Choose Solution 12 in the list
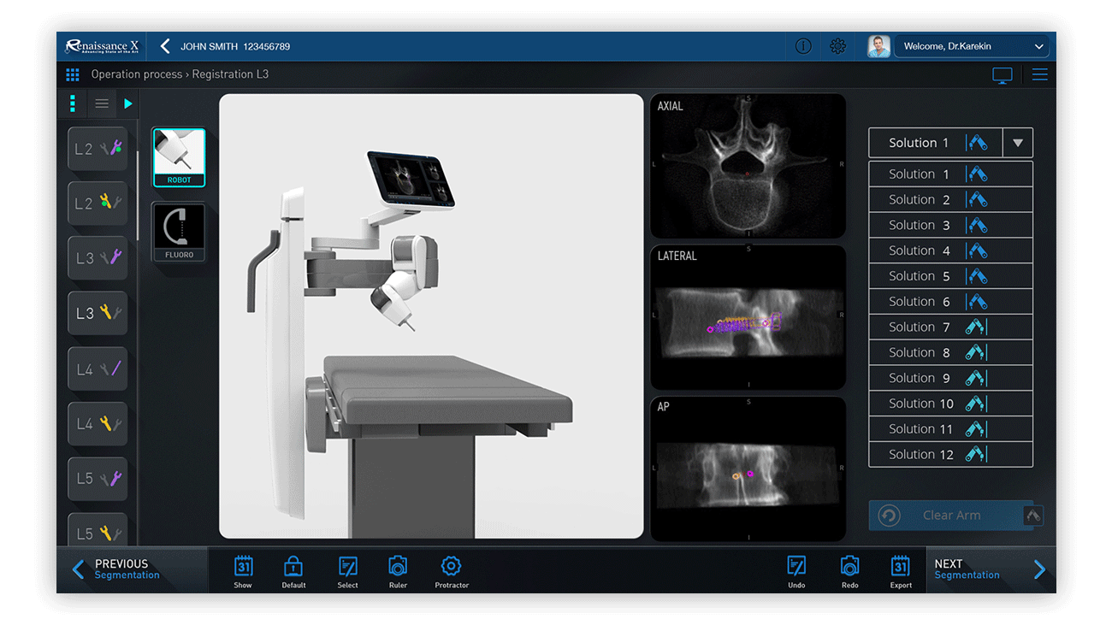This screenshot has height=625, width=1112. [950, 454]
